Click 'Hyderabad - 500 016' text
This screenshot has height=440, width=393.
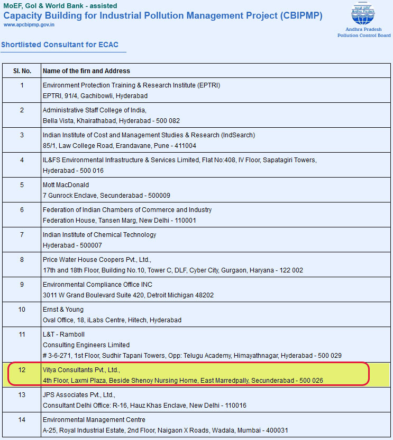coord(73,171)
